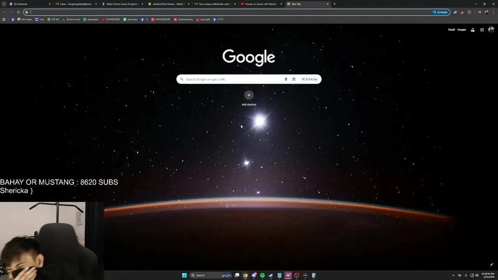Click the microphone tray icon
Viewport: 498px width, 280px height.
(x=466, y=275)
